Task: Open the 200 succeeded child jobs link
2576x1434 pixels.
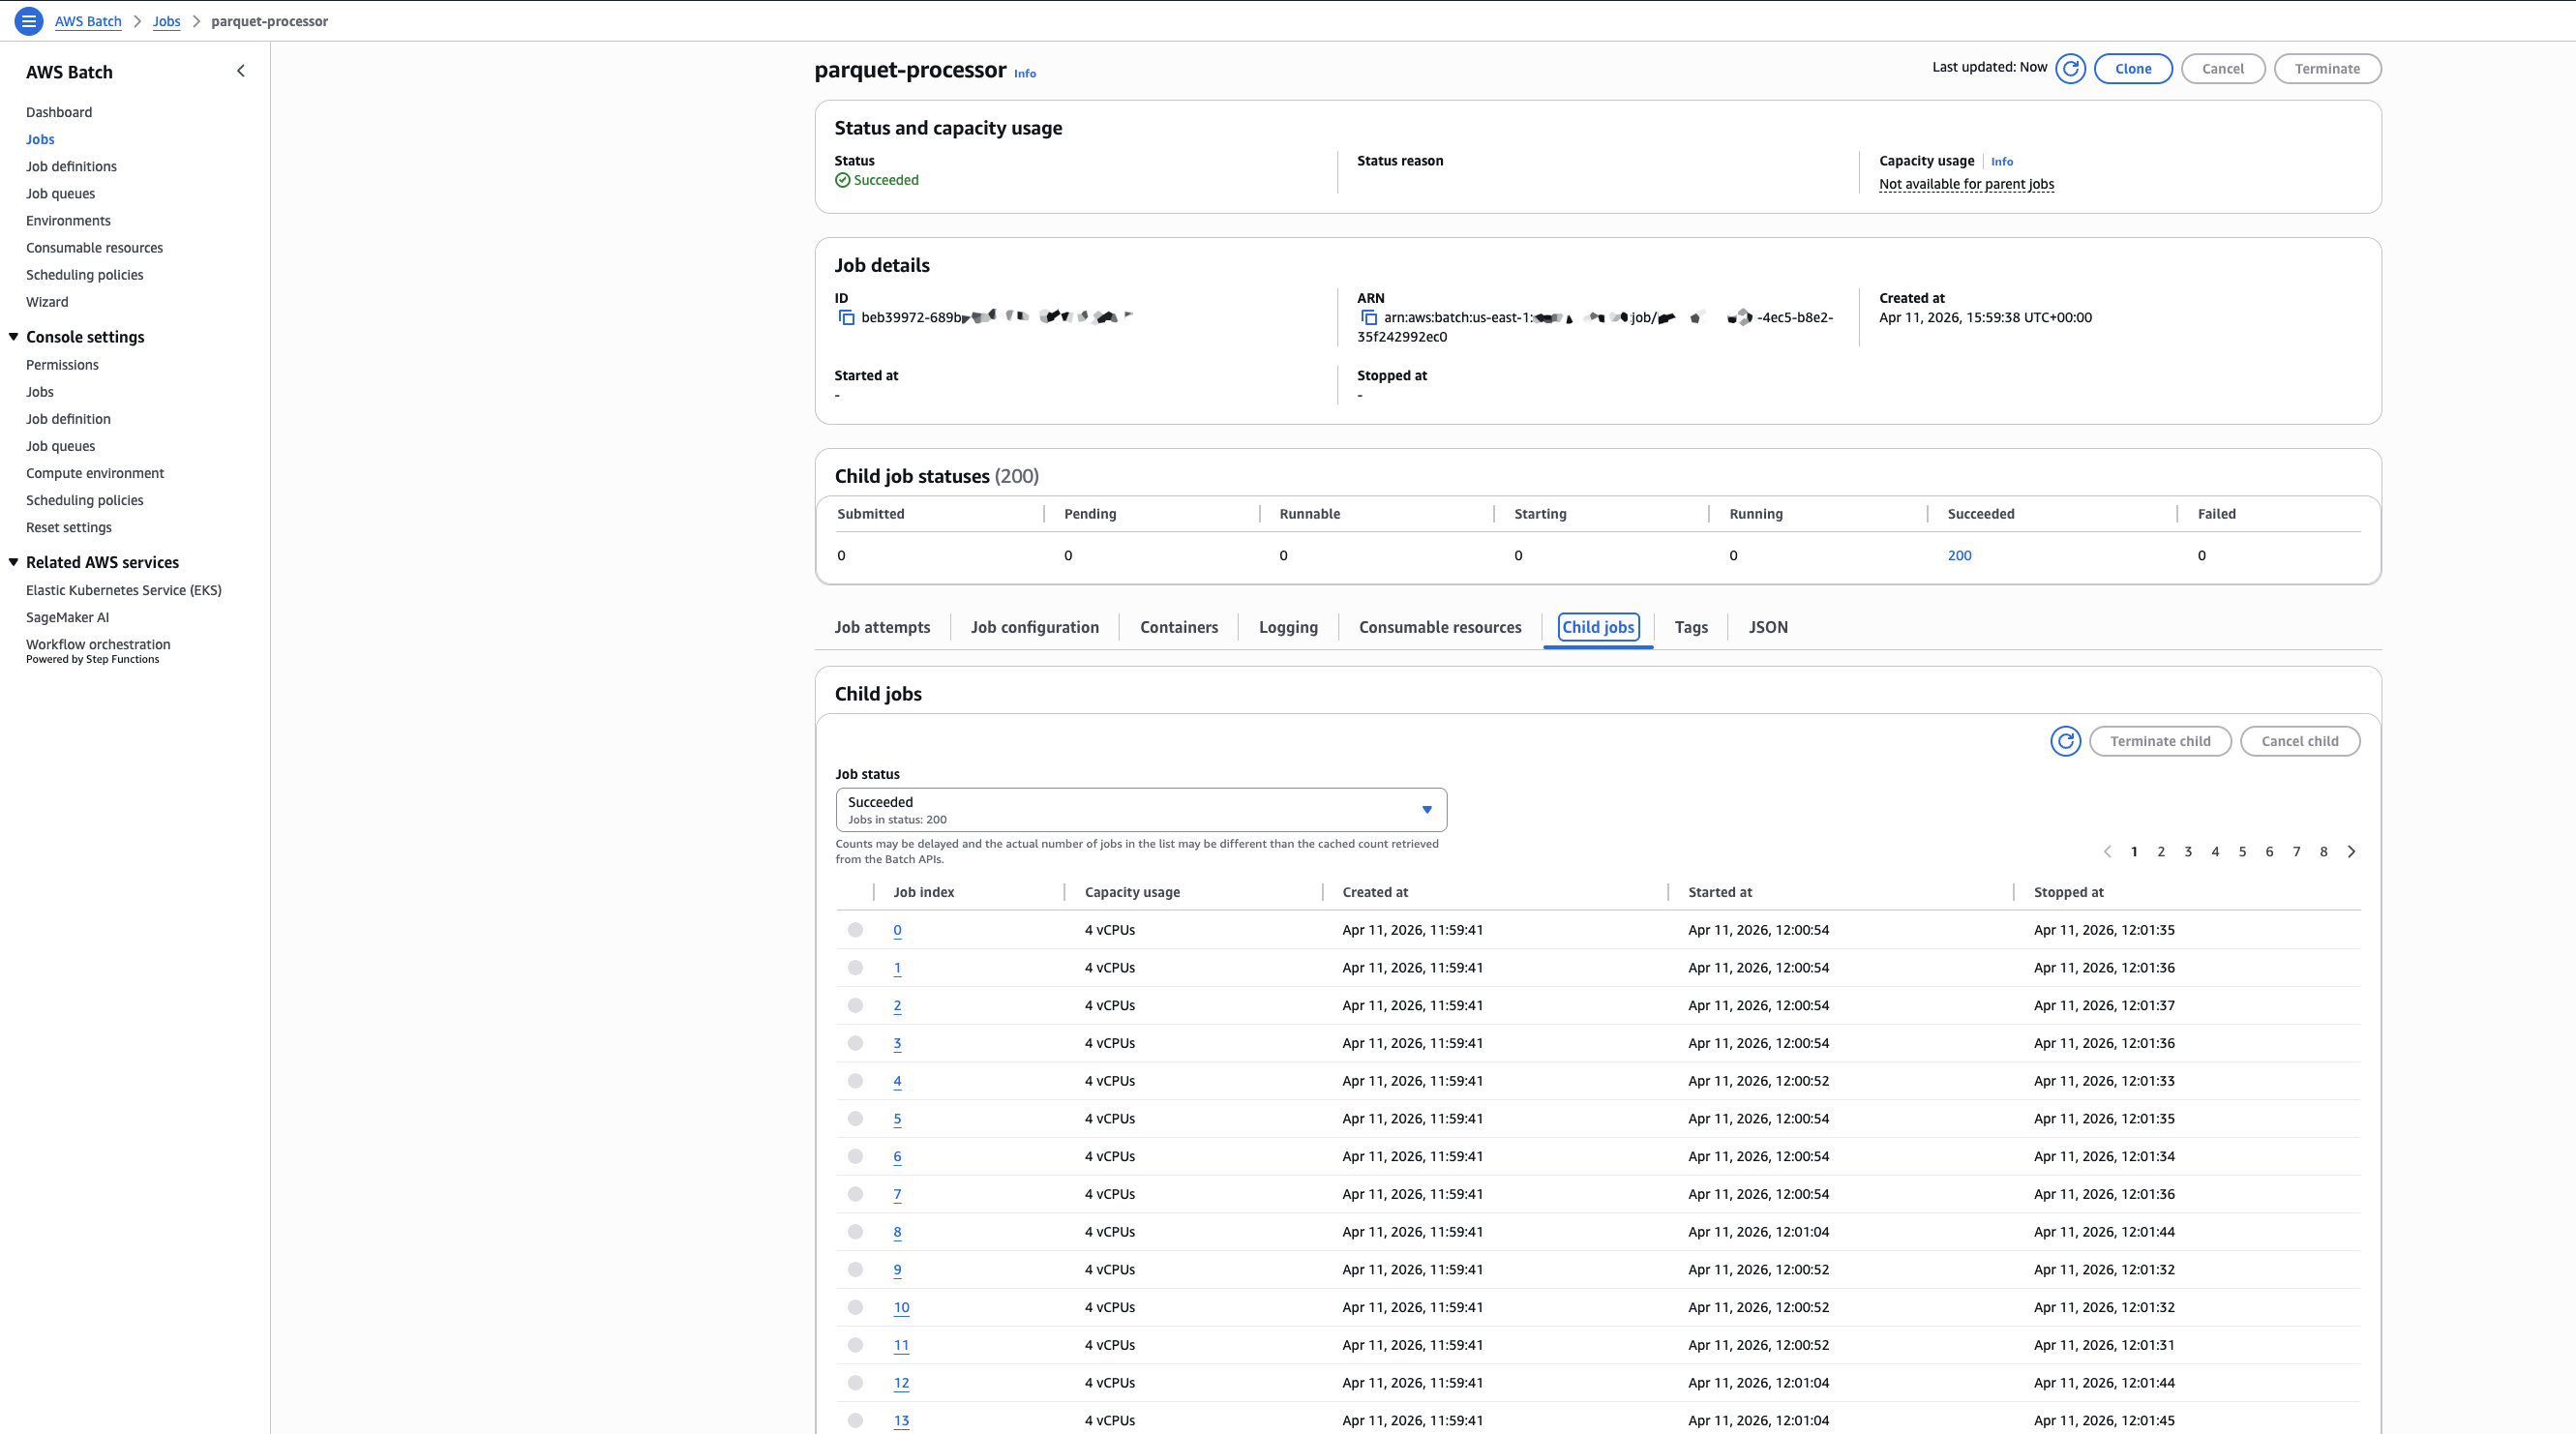Action: pos(1959,555)
